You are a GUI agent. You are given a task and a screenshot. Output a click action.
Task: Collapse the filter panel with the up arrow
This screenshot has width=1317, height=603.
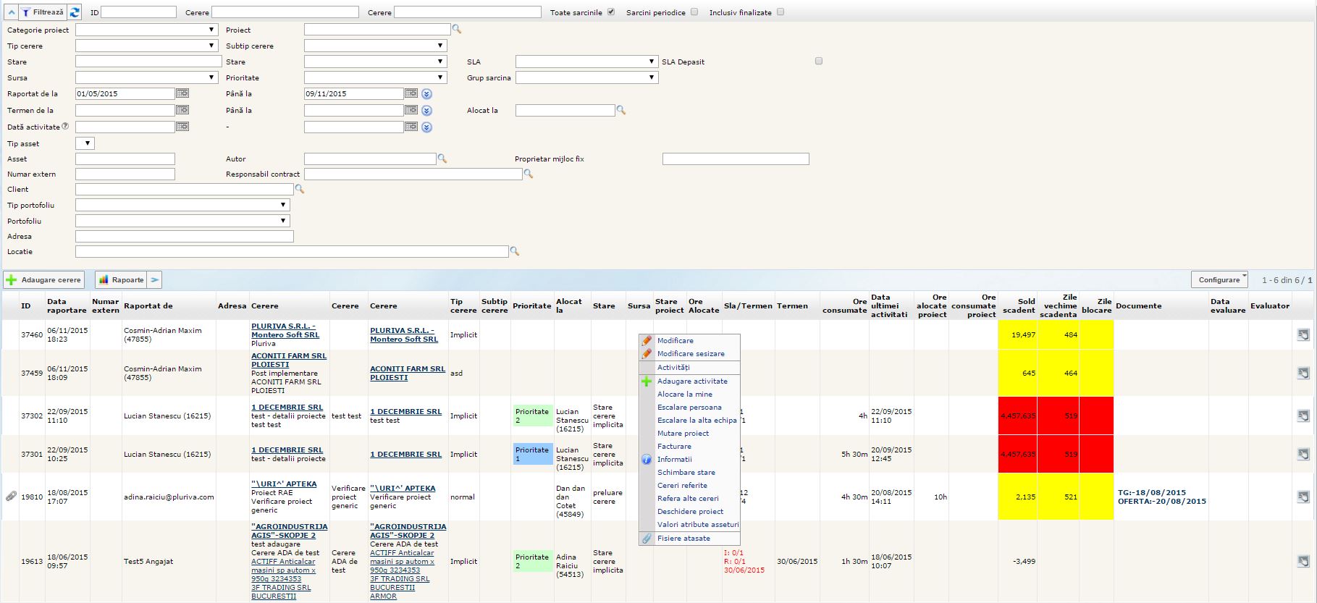click(x=12, y=12)
